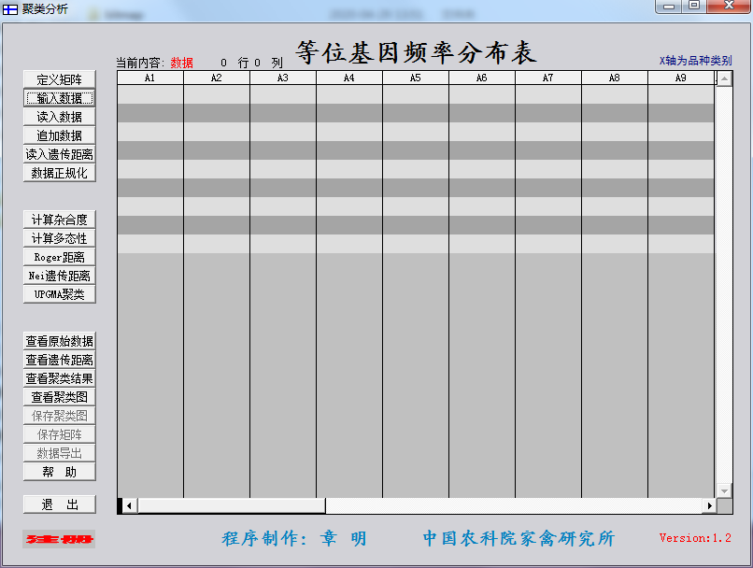This screenshot has width=753, height=568.
Task: Click the 等位基因频率分布表 title
Action: point(416,52)
